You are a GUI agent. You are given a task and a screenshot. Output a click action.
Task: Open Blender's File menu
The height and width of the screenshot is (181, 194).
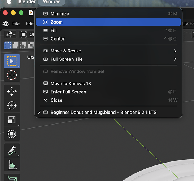click(16, 24)
